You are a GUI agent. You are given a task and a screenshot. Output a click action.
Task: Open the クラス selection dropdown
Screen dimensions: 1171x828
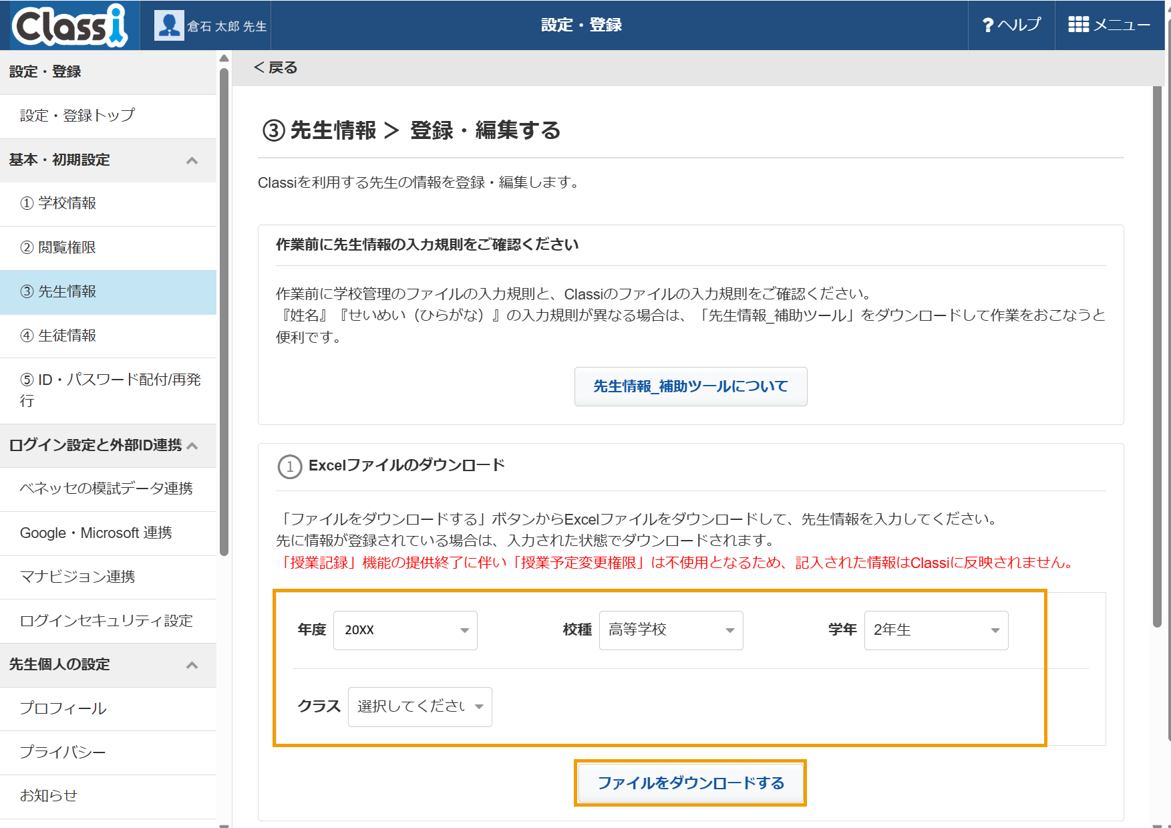420,706
